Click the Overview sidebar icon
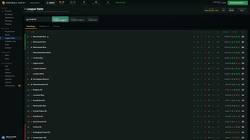This screenshot has height=140, width=250. (x=3, y=11)
